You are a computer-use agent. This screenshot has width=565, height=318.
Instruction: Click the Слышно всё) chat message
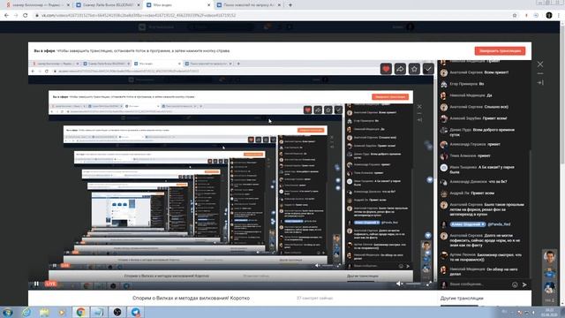click(478, 107)
